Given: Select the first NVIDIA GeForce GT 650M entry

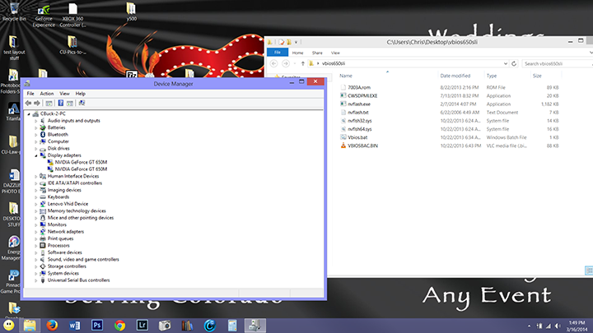Looking at the screenshot, I should pyautogui.click(x=81, y=162).
